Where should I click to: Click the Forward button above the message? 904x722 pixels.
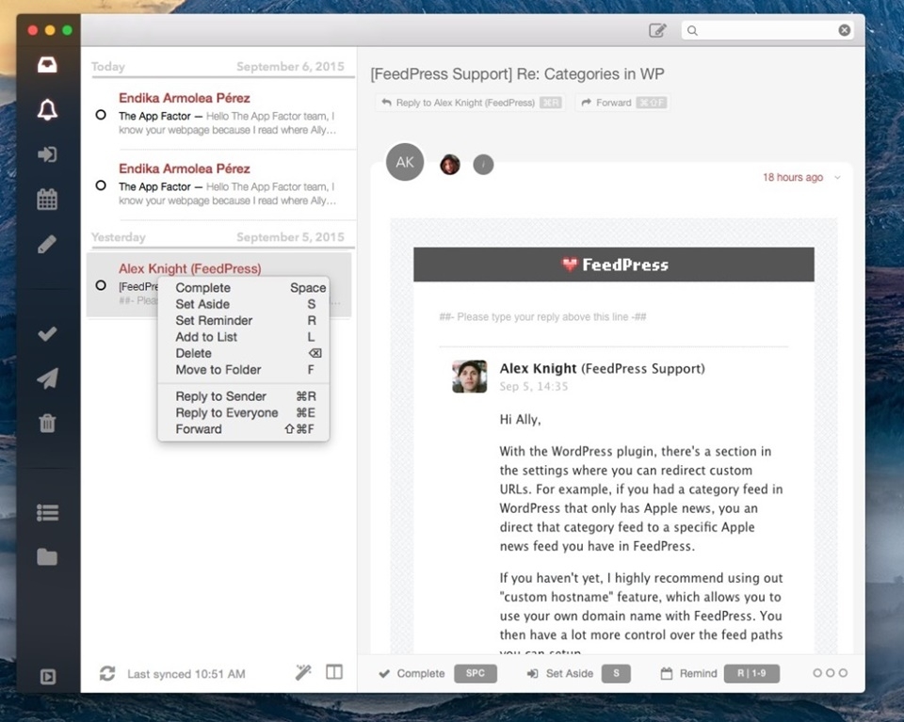[622, 103]
